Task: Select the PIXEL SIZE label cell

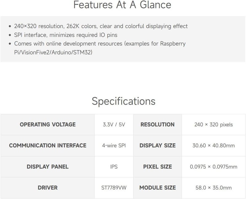Action: [x=157, y=167]
